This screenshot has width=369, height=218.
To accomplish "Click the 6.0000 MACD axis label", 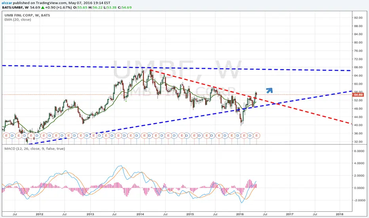I will [359, 151].
